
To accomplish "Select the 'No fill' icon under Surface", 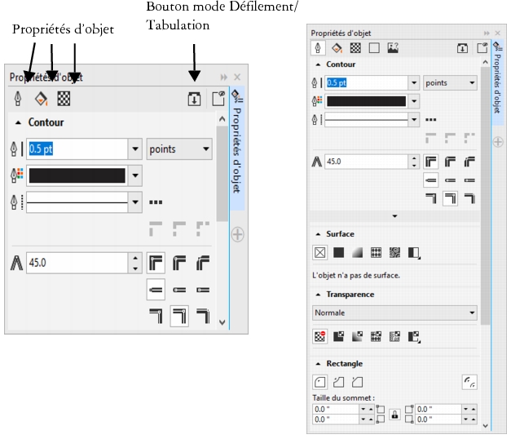I will (319, 253).
